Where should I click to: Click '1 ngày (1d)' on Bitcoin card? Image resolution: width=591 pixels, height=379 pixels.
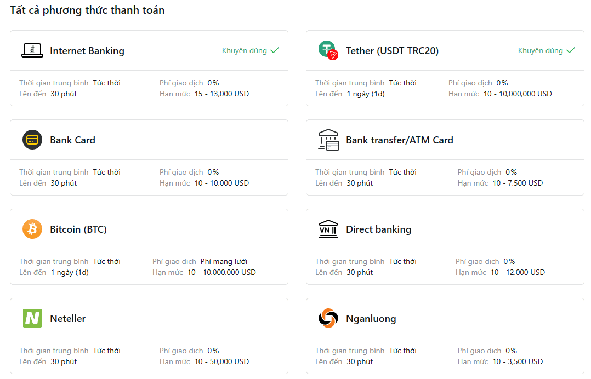point(70,272)
